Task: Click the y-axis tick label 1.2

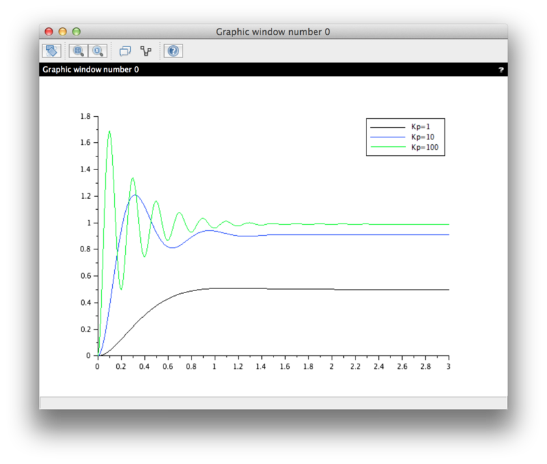Action: point(85,196)
